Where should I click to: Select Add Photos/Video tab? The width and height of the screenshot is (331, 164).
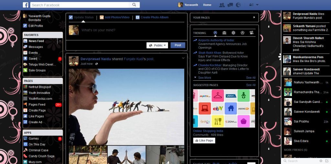click(115, 17)
